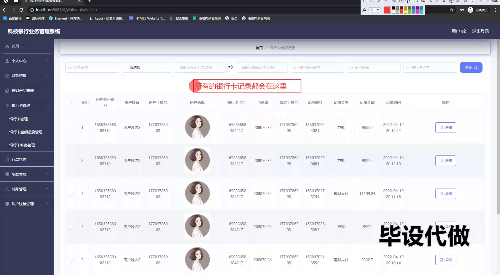Bookmark this page with the star icon
Screen dimensions: 500x275
coord(452,10)
